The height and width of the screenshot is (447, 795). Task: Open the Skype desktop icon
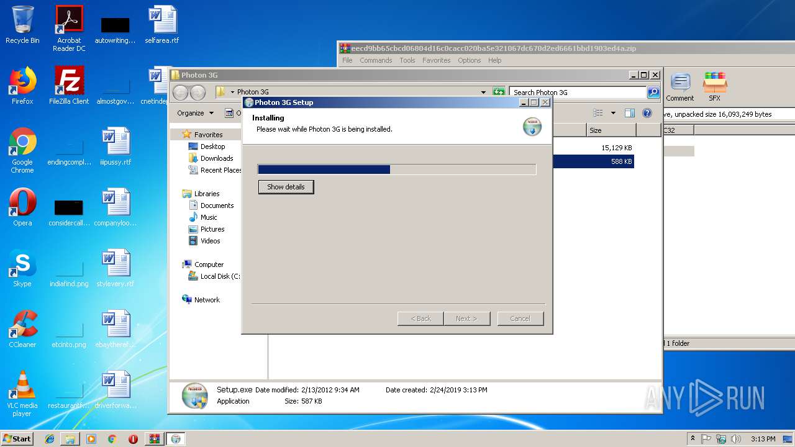22,268
